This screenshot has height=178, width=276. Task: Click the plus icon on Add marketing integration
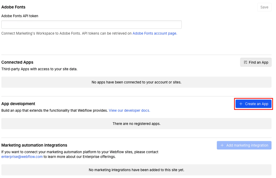coord(222,145)
